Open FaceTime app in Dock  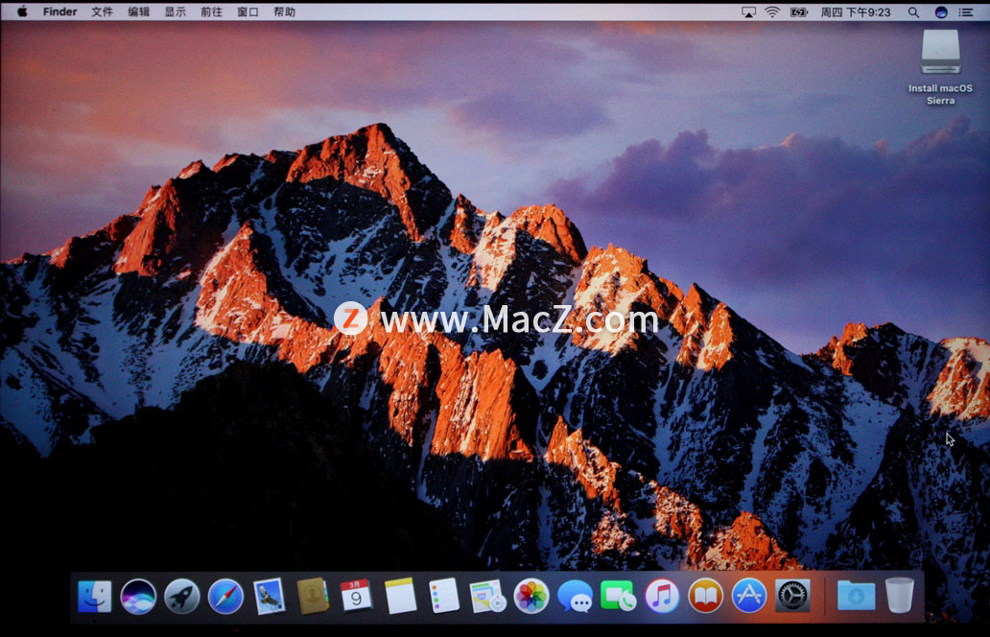coord(618,597)
